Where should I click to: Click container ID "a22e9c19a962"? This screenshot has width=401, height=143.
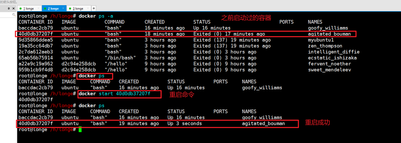click(36, 64)
